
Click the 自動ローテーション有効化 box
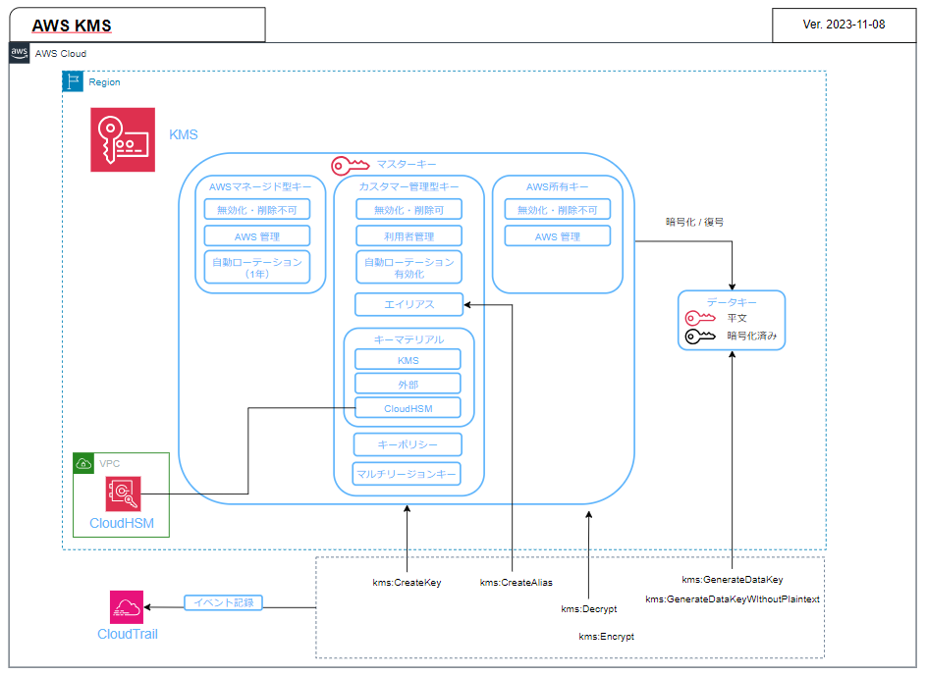click(x=408, y=266)
